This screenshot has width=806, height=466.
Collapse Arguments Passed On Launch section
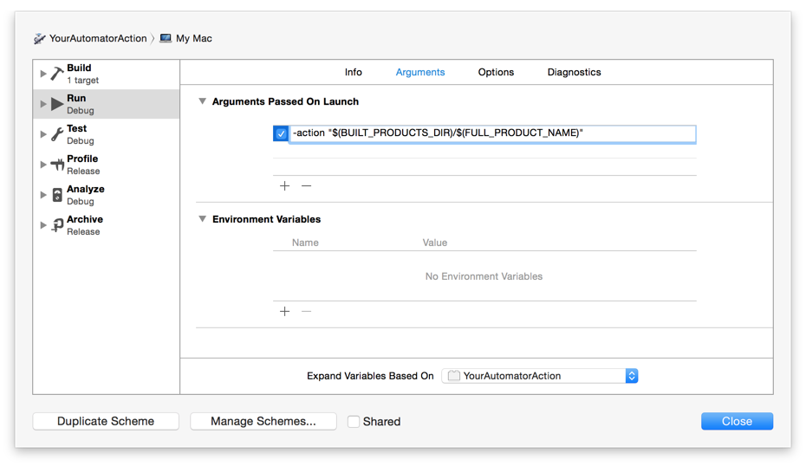pyautogui.click(x=203, y=101)
